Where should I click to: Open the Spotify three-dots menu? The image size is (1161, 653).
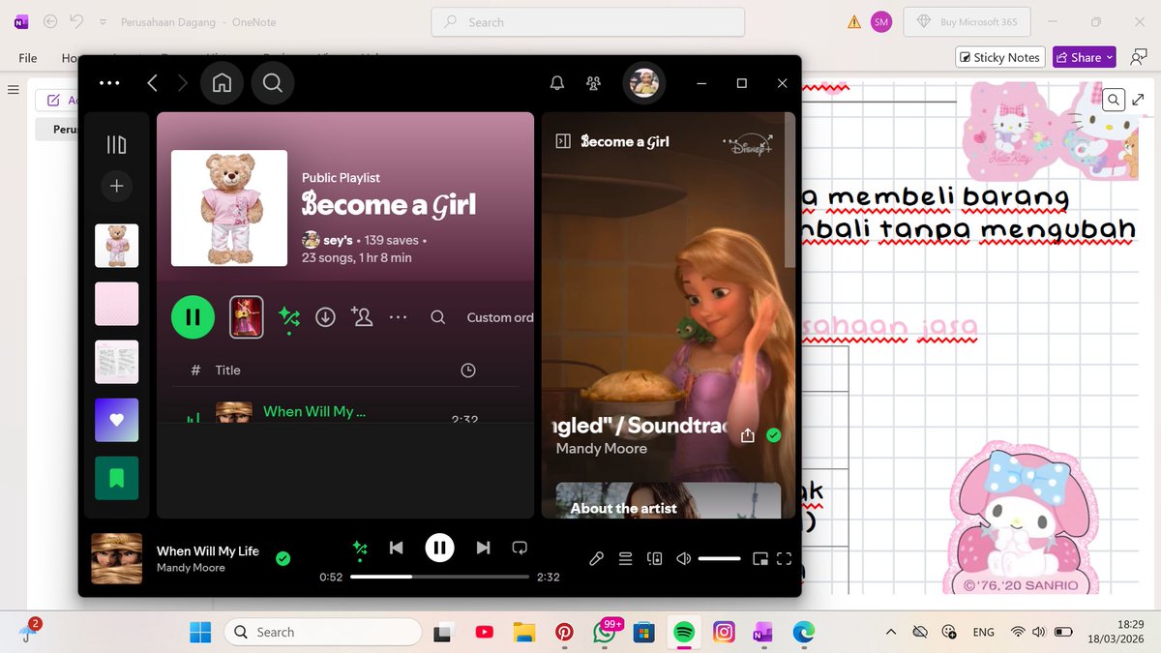point(109,83)
